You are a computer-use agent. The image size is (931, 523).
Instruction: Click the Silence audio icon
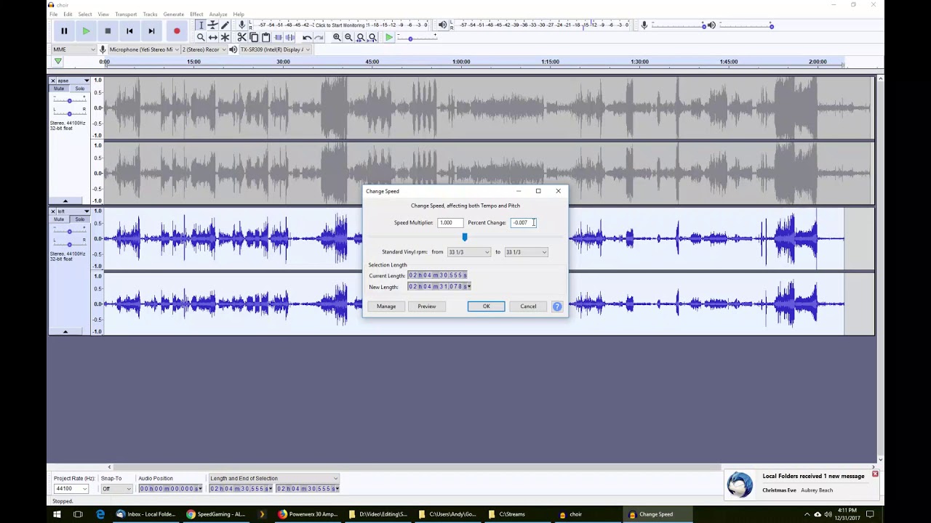click(289, 37)
